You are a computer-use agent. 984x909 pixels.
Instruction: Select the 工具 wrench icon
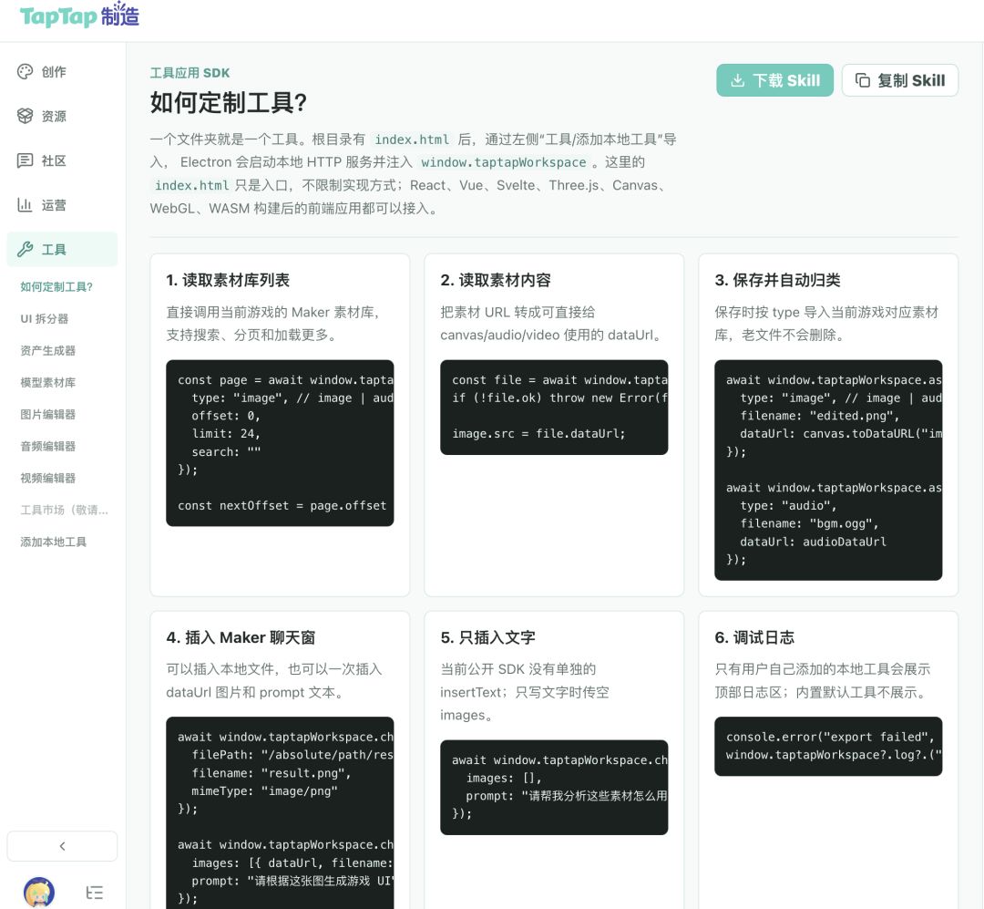click(x=26, y=250)
